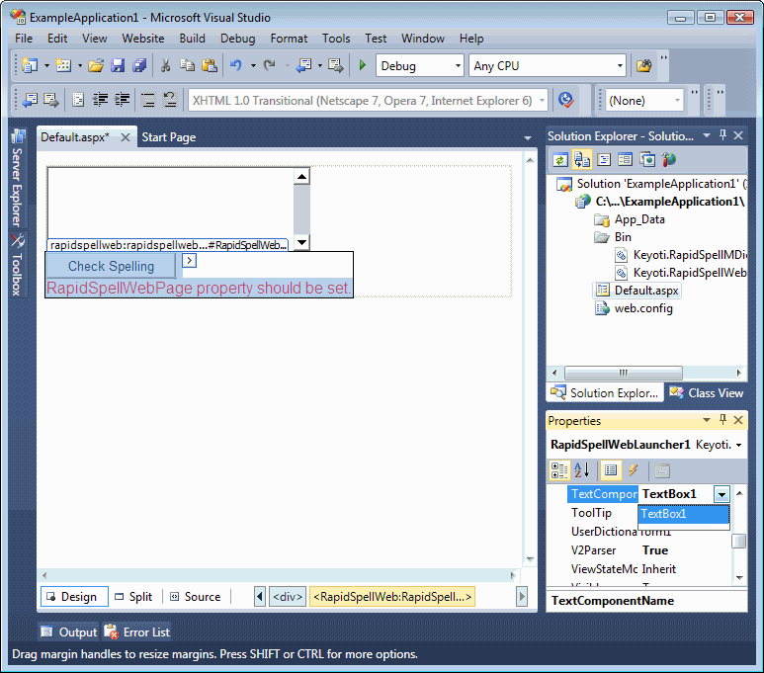Open the Any CPU platform dropdown
This screenshot has height=673, width=764.
coord(620,65)
